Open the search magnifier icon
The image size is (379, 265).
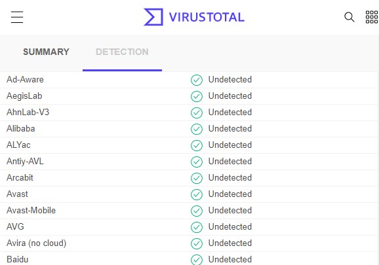click(349, 17)
